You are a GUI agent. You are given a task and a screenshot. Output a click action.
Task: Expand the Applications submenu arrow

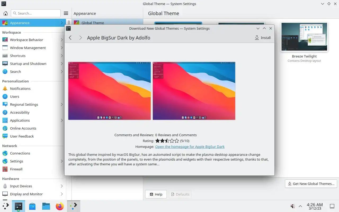(61, 120)
